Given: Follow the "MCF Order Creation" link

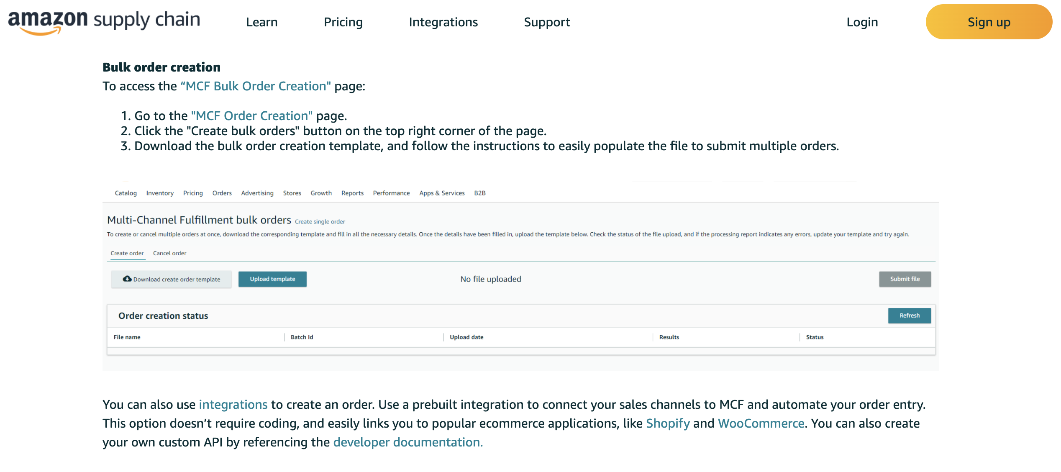Looking at the screenshot, I should coord(252,116).
